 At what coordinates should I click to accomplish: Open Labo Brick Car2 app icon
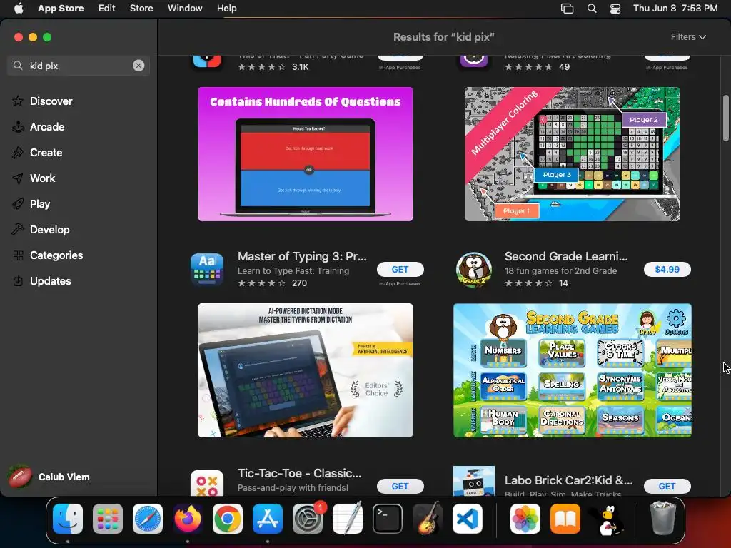coord(474,481)
